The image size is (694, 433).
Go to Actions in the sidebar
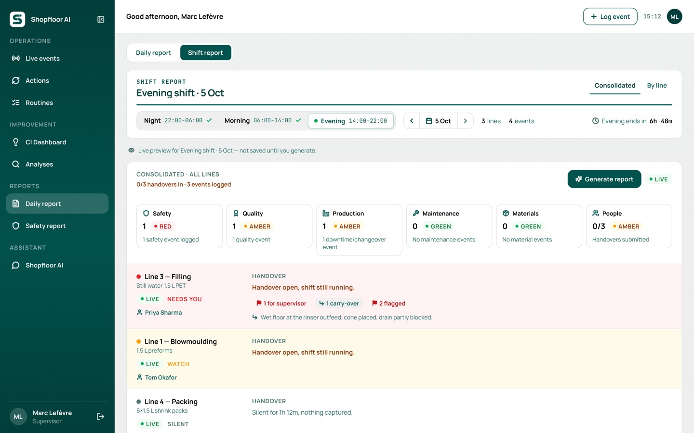point(57,81)
